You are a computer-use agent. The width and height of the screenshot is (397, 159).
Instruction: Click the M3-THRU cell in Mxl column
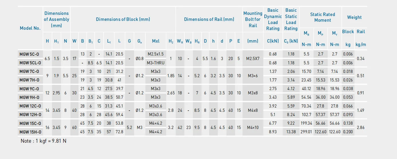[x=155, y=63]
